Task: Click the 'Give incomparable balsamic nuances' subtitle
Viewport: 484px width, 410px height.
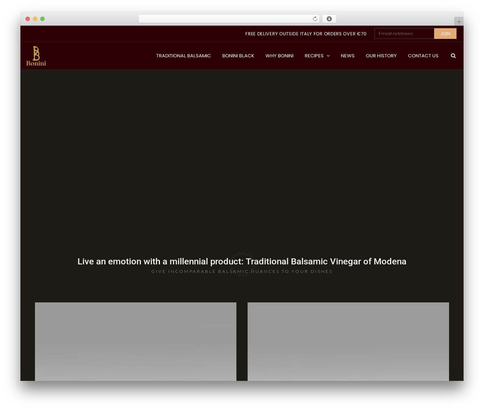Action: pyautogui.click(x=242, y=271)
